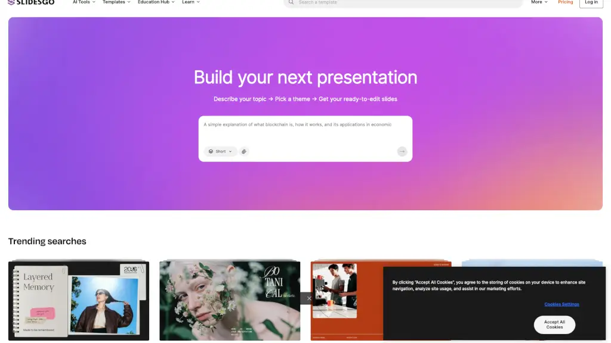Click Accept All Cookies button
611x343 pixels.
pyautogui.click(x=554, y=325)
